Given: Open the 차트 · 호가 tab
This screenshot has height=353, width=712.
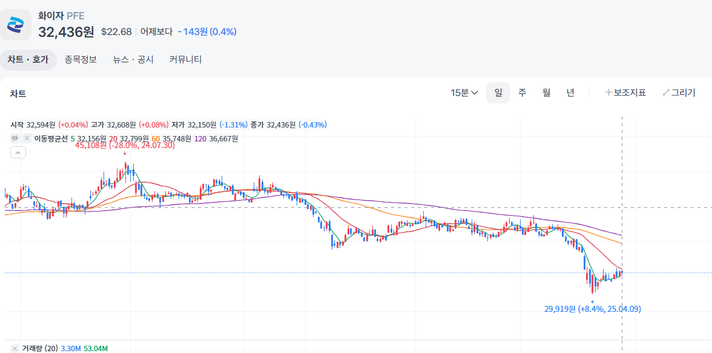Looking at the screenshot, I should (x=28, y=60).
